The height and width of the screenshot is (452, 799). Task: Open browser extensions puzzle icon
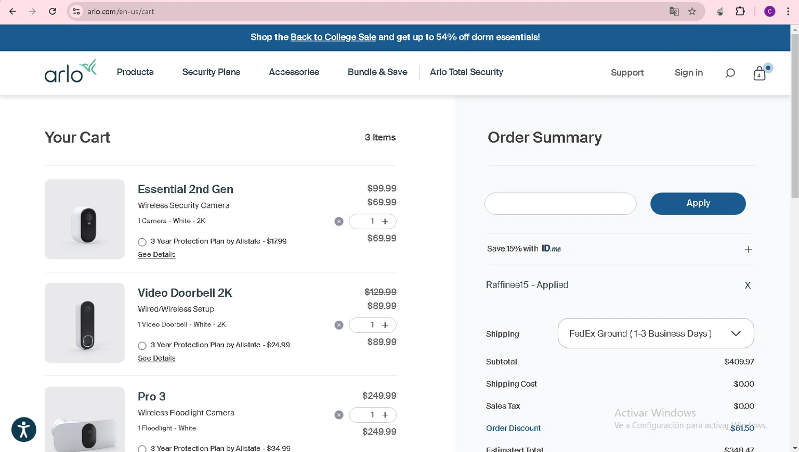pyautogui.click(x=740, y=12)
